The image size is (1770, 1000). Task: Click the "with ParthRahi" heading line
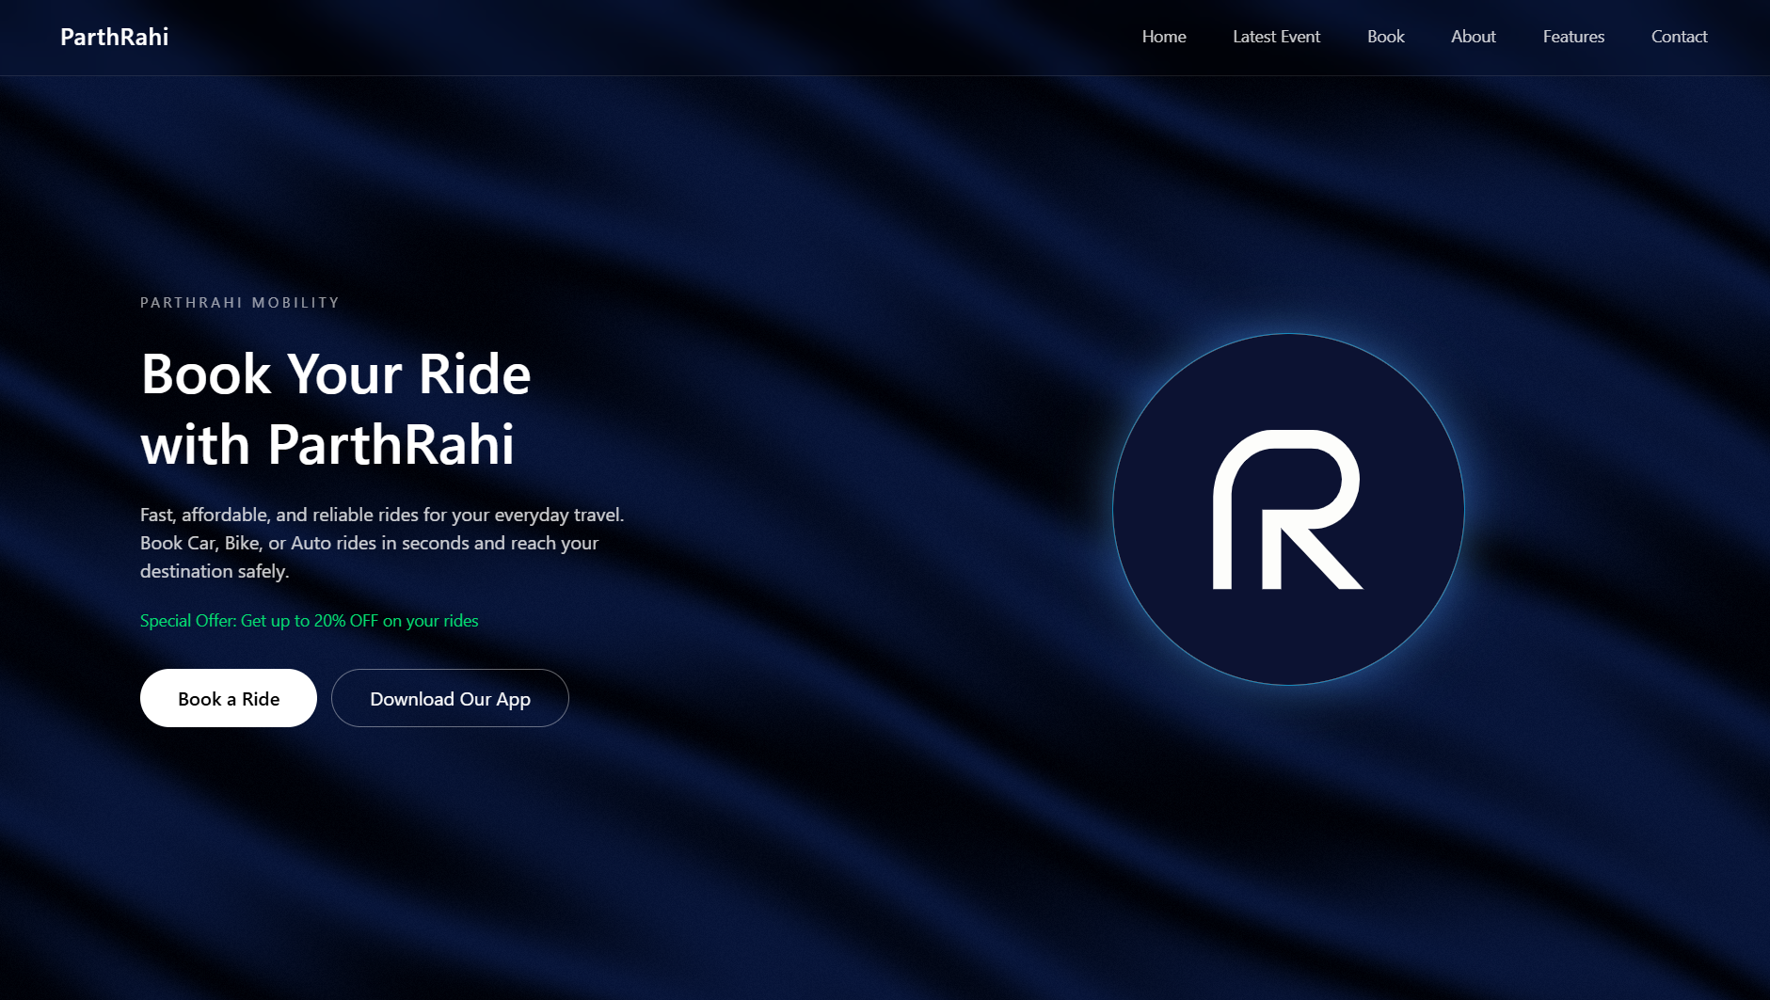coord(327,444)
